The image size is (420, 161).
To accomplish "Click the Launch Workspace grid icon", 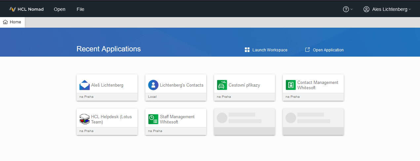I will point(247,50).
